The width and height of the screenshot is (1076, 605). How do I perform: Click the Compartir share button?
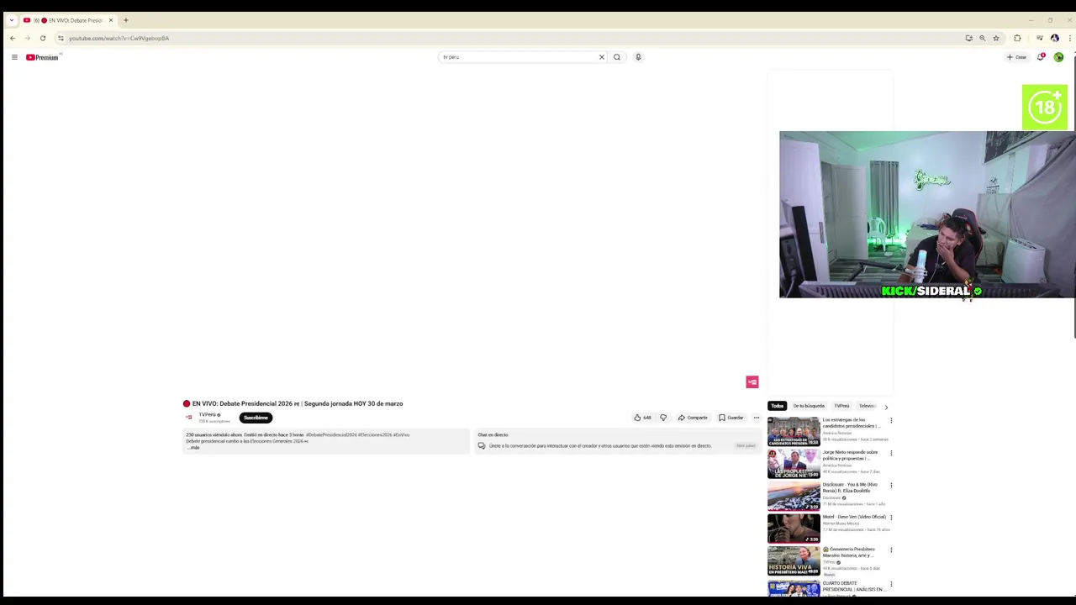coord(693,418)
